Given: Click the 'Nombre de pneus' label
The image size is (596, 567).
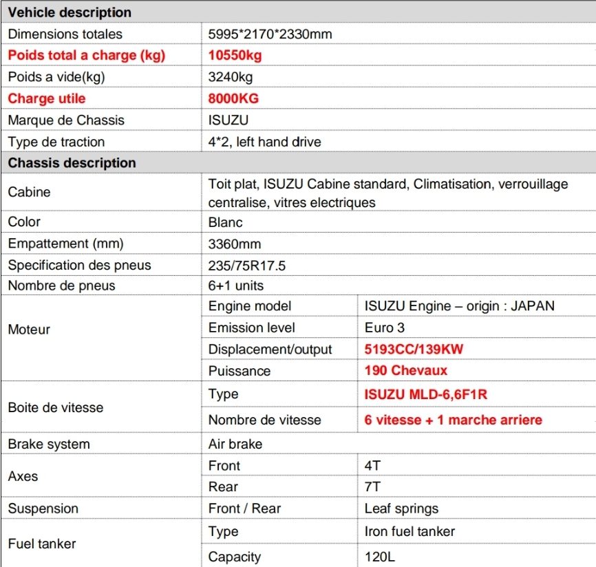Looking at the screenshot, I should pos(61,286).
